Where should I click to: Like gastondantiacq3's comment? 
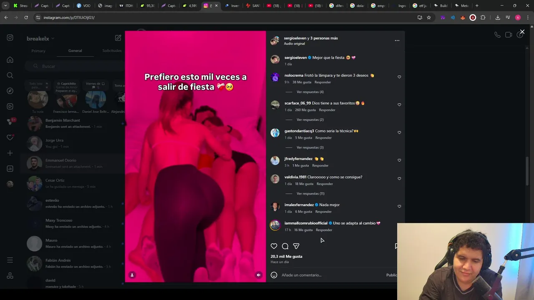[x=399, y=132]
